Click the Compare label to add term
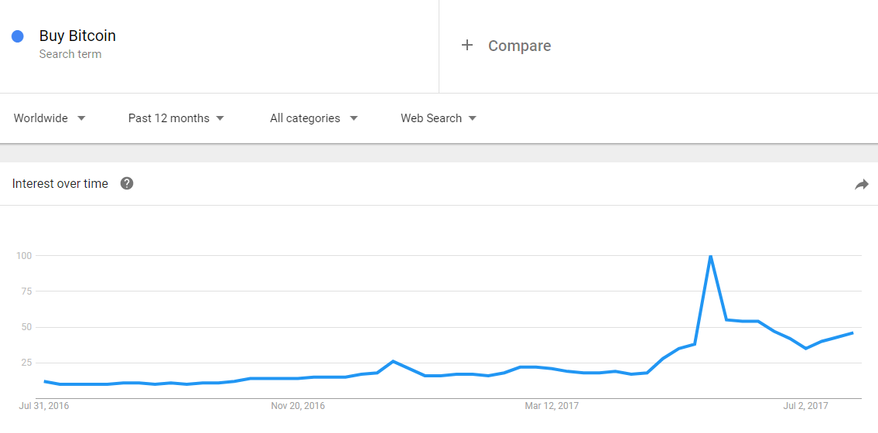 click(x=519, y=46)
